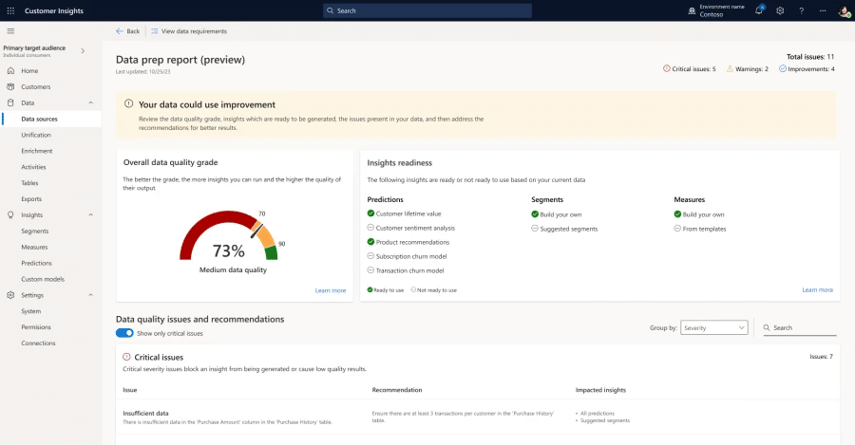Click Build your own under Segments
The image size is (855, 445).
560,214
